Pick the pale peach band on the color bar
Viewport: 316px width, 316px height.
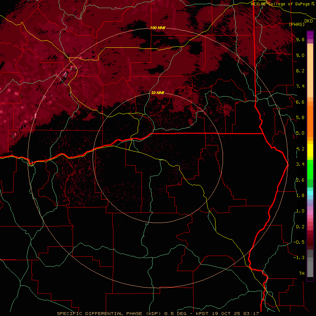coord(310,73)
